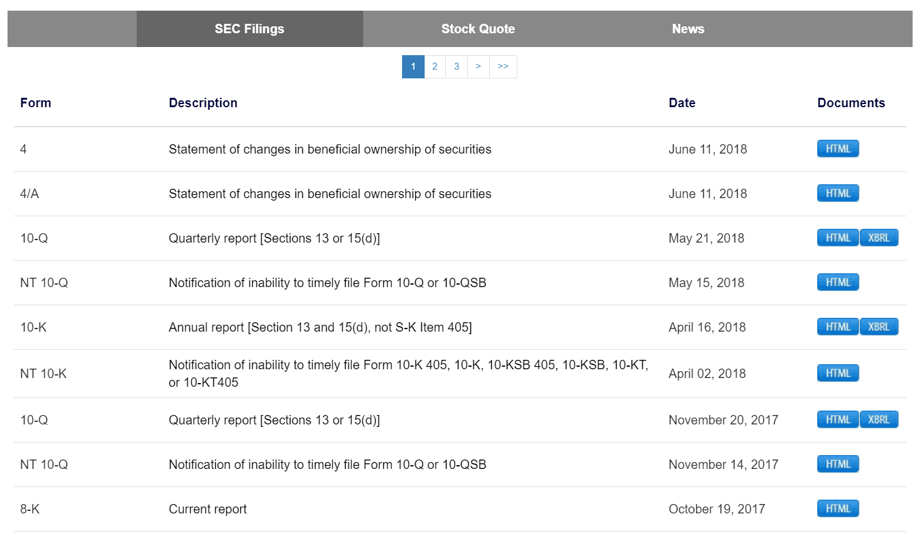The image size is (917, 536).
Task: Open HTML for 8-K Current report
Action: (x=837, y=508)
